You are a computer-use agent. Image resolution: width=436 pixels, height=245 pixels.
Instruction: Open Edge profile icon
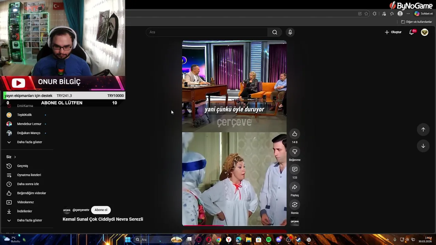[x=400, y=14]
